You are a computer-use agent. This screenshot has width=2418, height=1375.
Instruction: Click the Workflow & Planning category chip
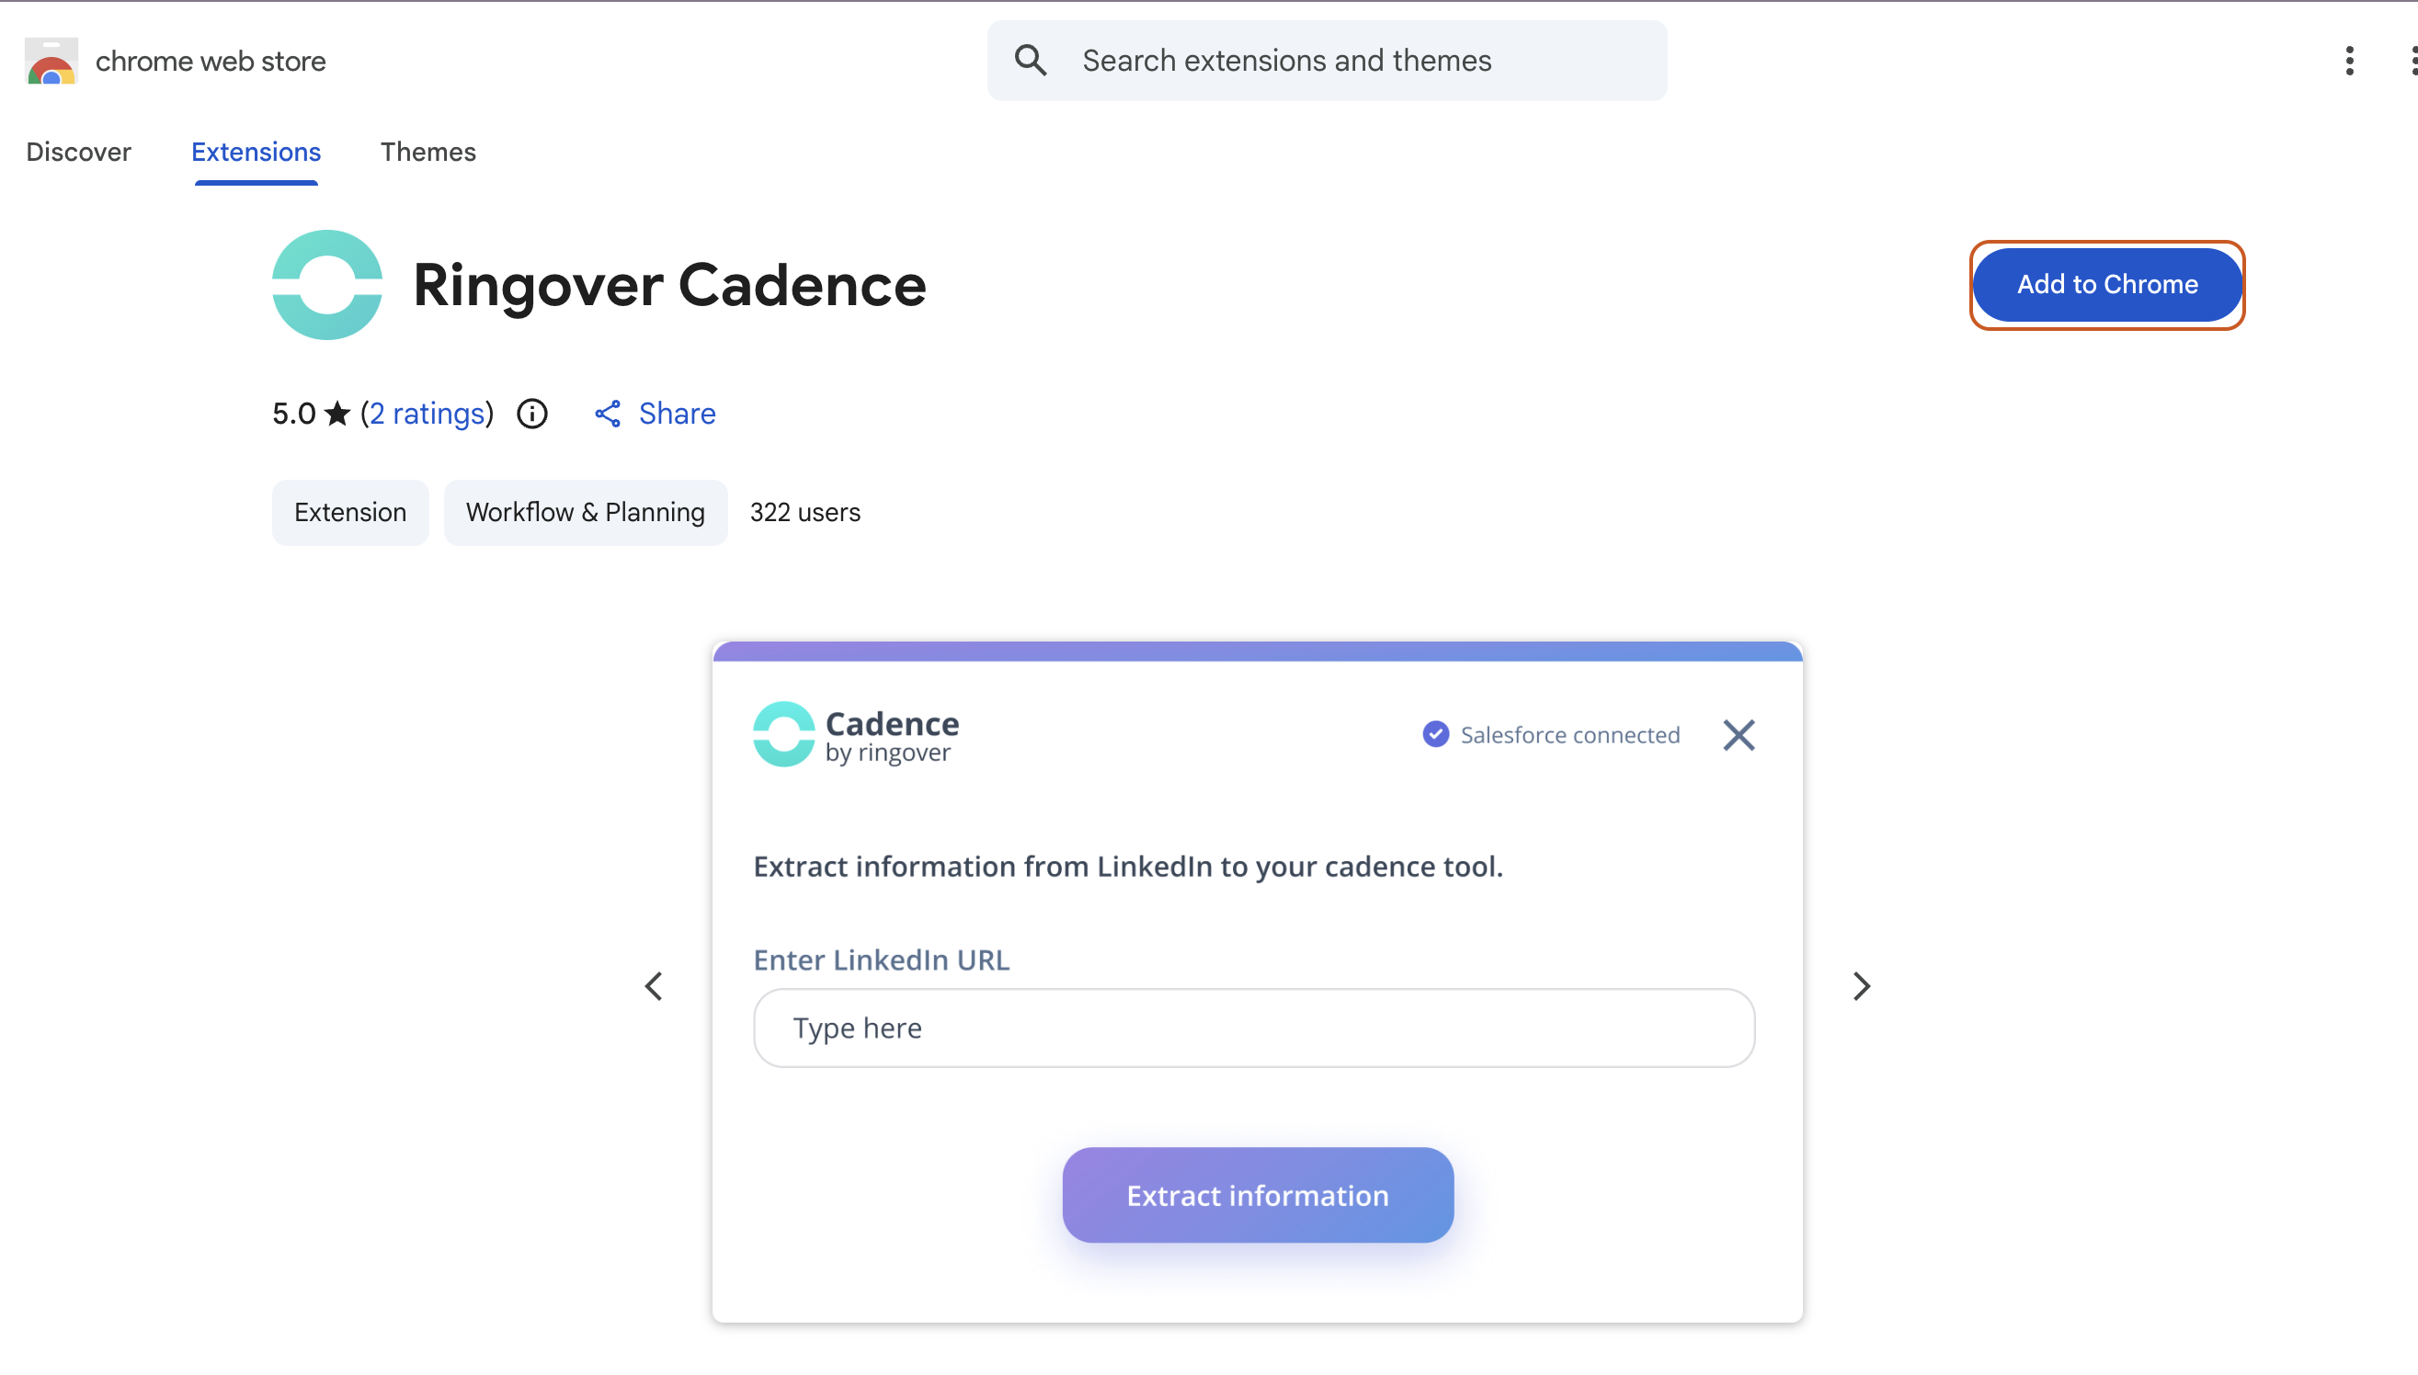coord(585,512)
